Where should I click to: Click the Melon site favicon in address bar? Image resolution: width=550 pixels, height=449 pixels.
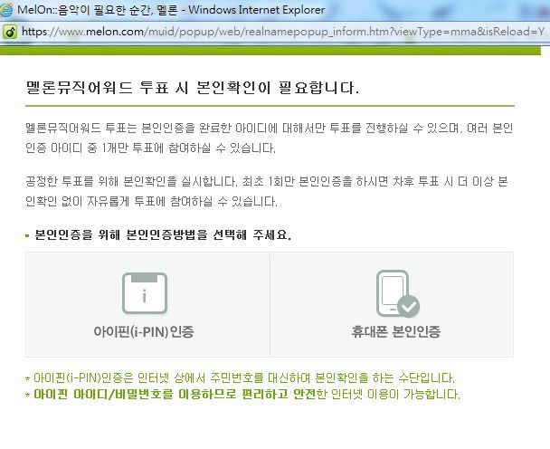10,32
